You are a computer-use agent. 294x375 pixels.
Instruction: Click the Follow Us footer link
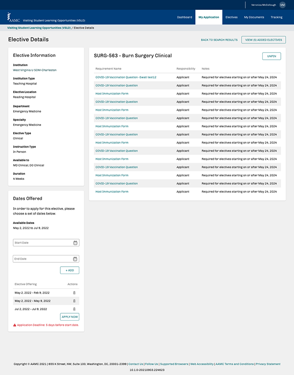click(151, 364)
